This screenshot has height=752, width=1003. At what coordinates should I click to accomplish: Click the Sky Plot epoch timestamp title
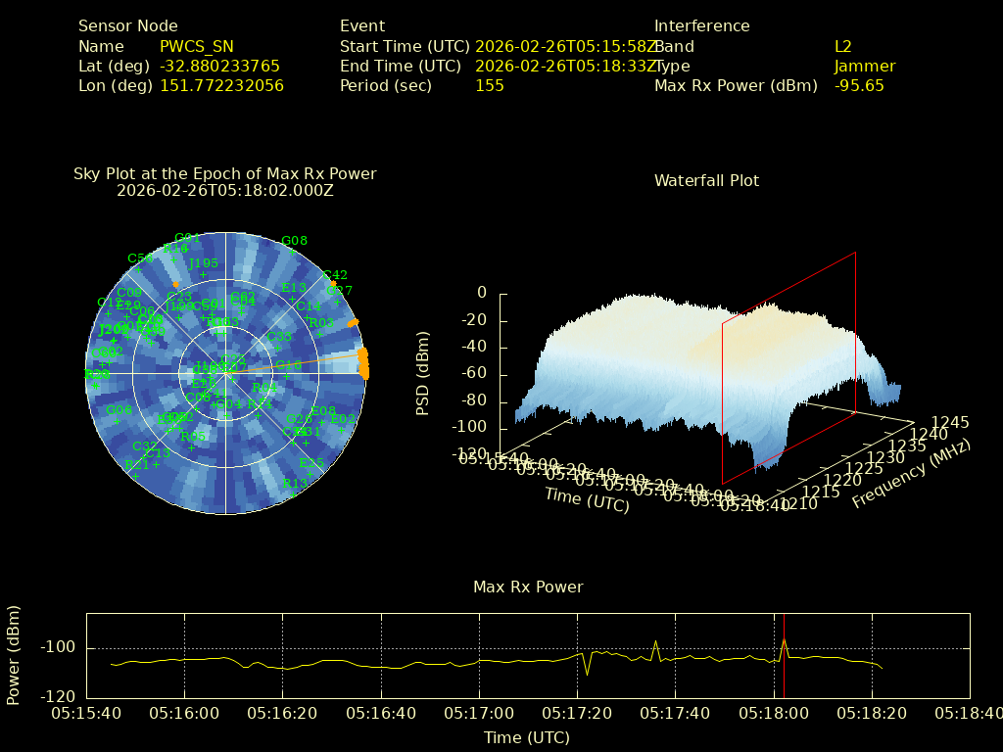click(x=225, y=191)
